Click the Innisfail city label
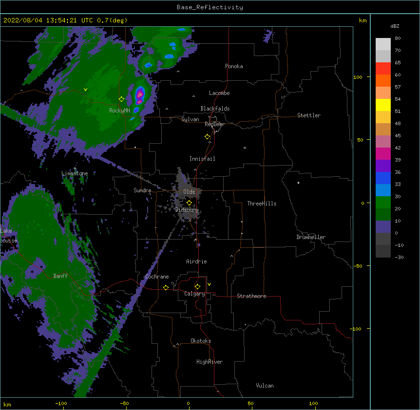Viewport: 420px width, 410px height. click(202, 159)
